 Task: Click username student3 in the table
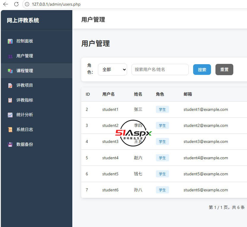110,142
